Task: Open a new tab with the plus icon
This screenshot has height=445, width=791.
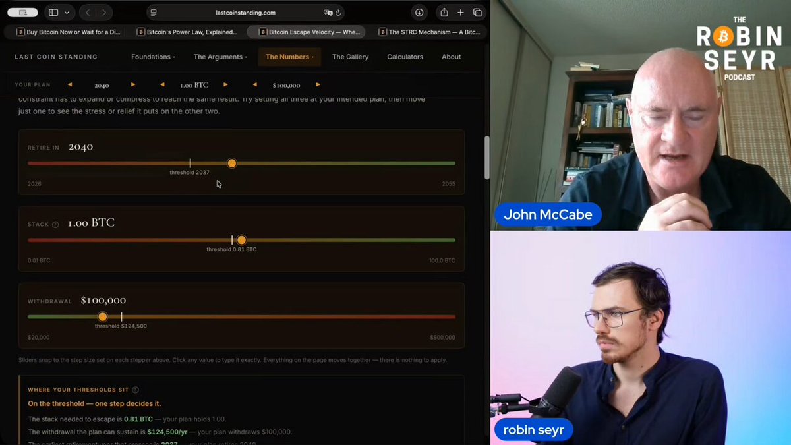Action: coord(461,13)
